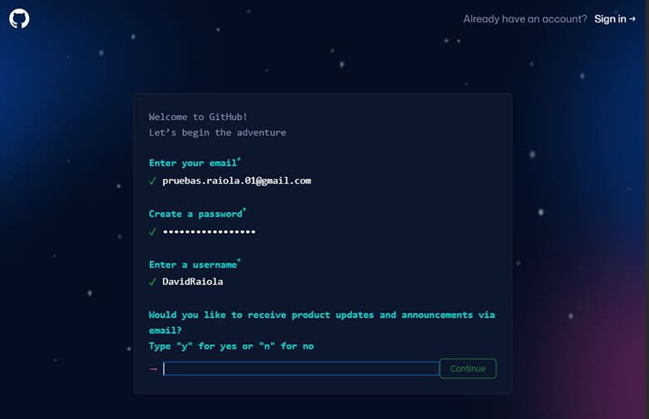Screen dimensions: 649x419
Task: Focus the y/n answer input field
Action: click(x=301, y=368)
